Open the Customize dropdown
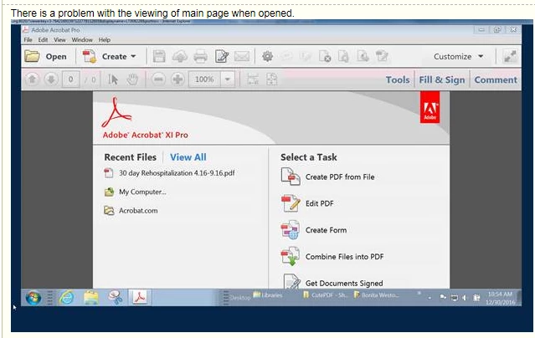The width and height of the screenshot is (535, 338). point(458,57)
